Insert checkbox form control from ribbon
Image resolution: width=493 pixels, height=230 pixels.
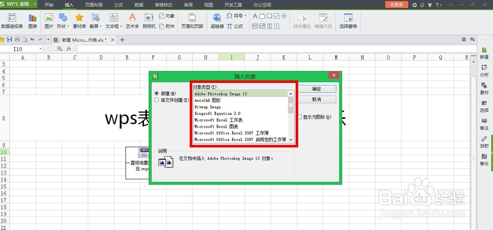coord(277,16)
